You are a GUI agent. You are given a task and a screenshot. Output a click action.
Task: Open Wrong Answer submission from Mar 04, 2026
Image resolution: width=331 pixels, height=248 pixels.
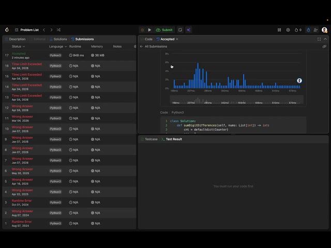[69, 118]
